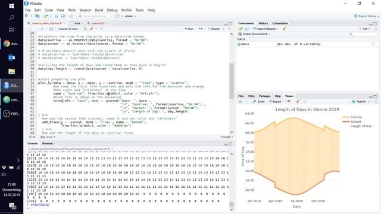Click the Windows Start button
Image resolution: width=381 pixels, height=214 pixels.
click(x=11, y=6)
